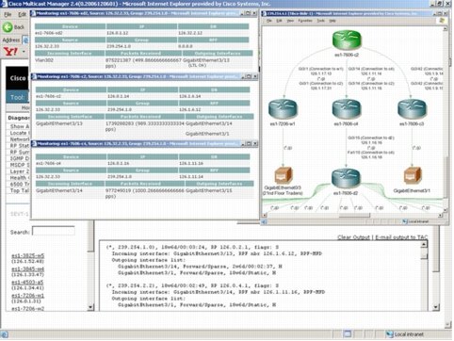Click the IE icon of the es1-7606-c2 monitoring window title
The image size is (454, 341).
click(x=34, y=76)
